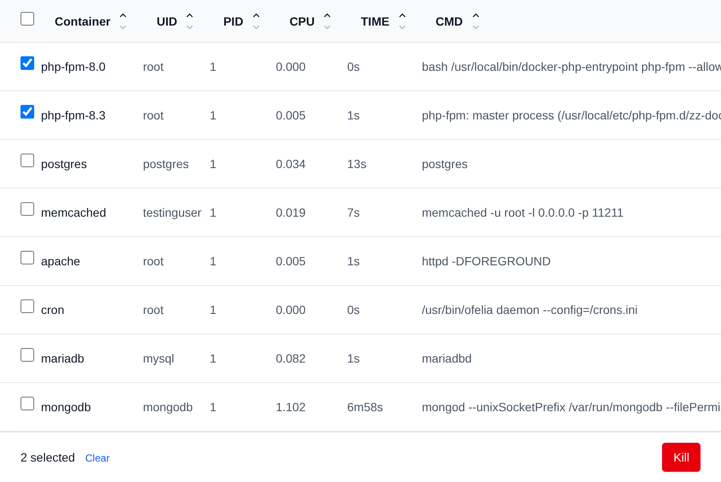
Task: Click the PID column header label
Action: click(x=233, y=22)
